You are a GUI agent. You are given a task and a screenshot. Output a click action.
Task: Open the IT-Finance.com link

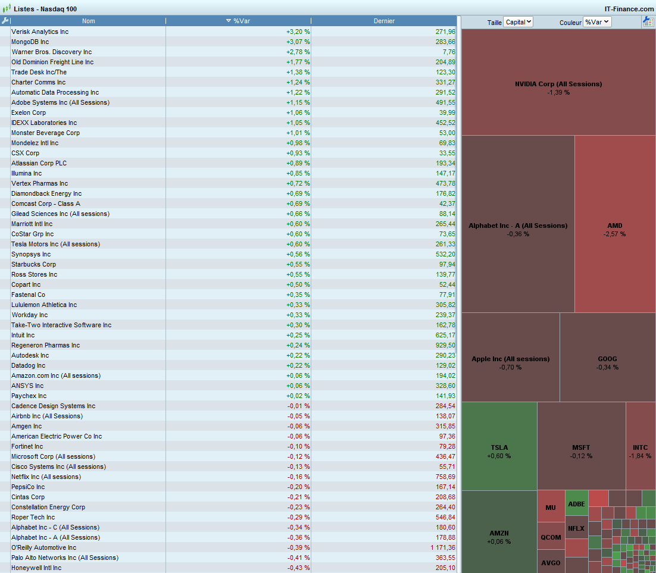[629, 9]
